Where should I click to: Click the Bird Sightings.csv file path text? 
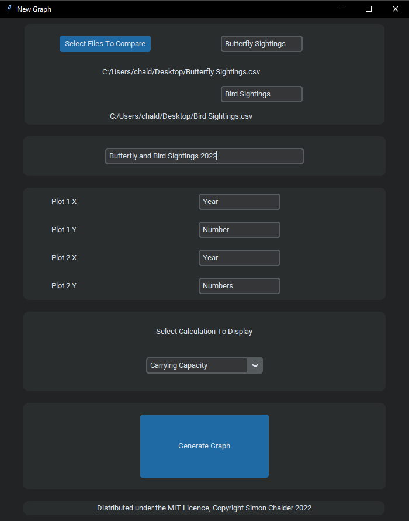click(x=180, y=116)
